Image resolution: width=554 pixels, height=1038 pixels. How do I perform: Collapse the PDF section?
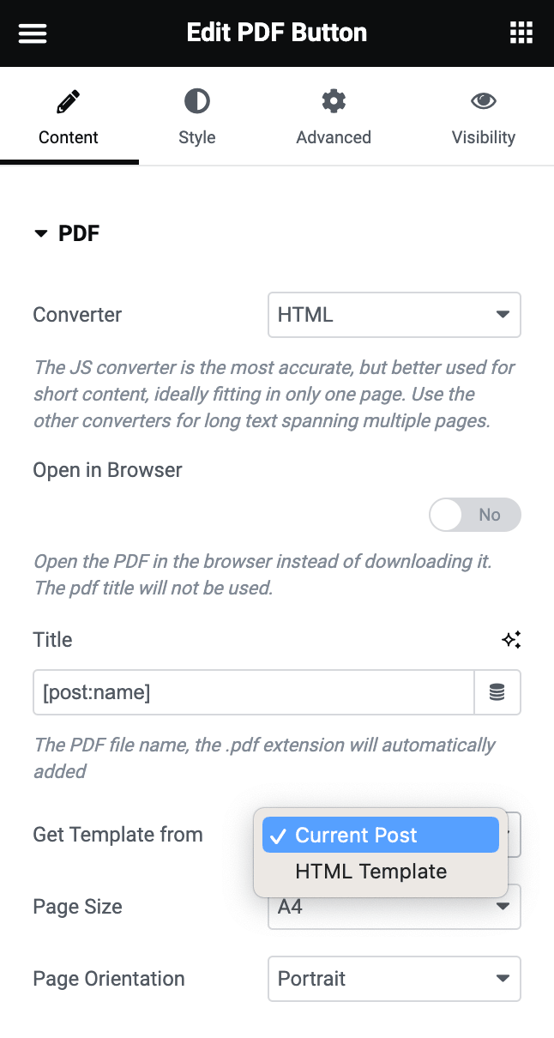coord(41,232)
